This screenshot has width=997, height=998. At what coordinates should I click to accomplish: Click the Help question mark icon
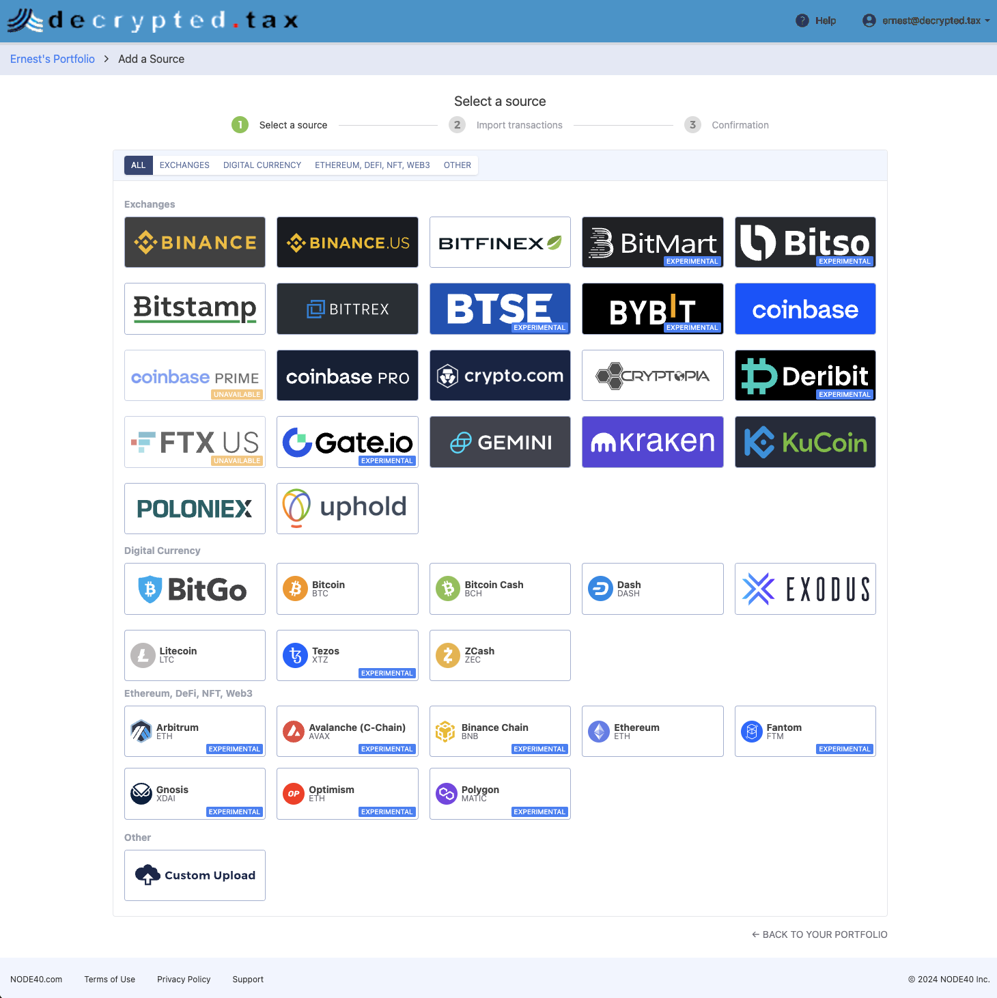[x=802, y=20]
